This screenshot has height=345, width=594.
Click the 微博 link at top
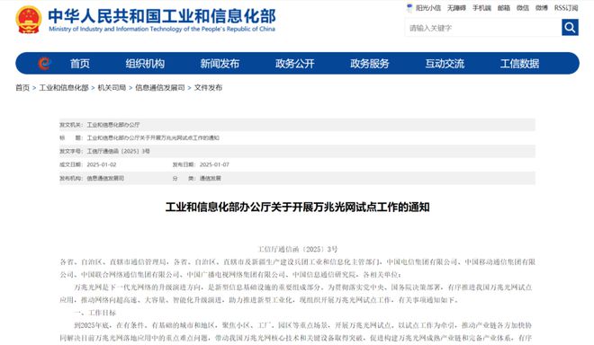541,8
